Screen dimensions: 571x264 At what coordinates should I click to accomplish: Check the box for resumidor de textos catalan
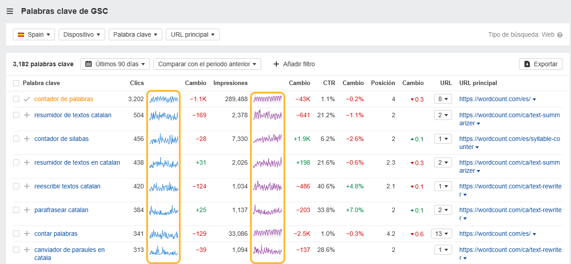point(16,115)
